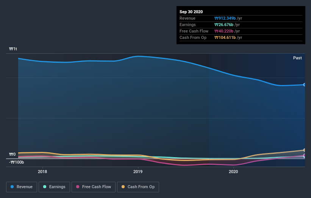Viewport: 311px width, 198px height.
Task: Click the ₩1t y-axis label
Action: [13, 49]
